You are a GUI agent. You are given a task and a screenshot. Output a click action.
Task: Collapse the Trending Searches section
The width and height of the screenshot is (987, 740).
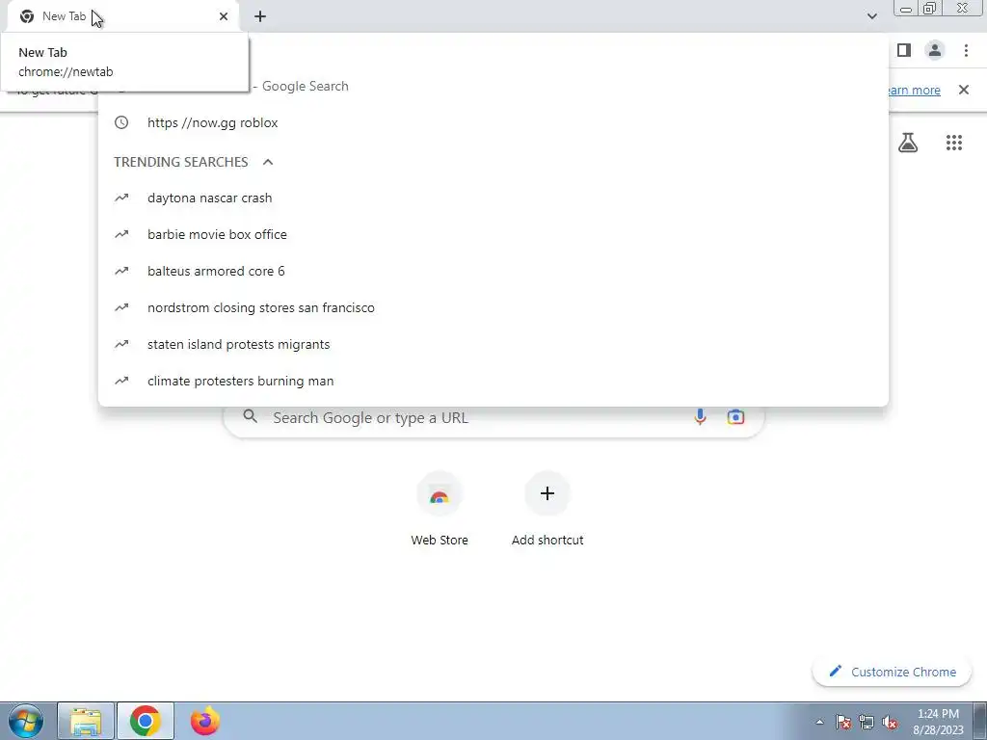268,162
